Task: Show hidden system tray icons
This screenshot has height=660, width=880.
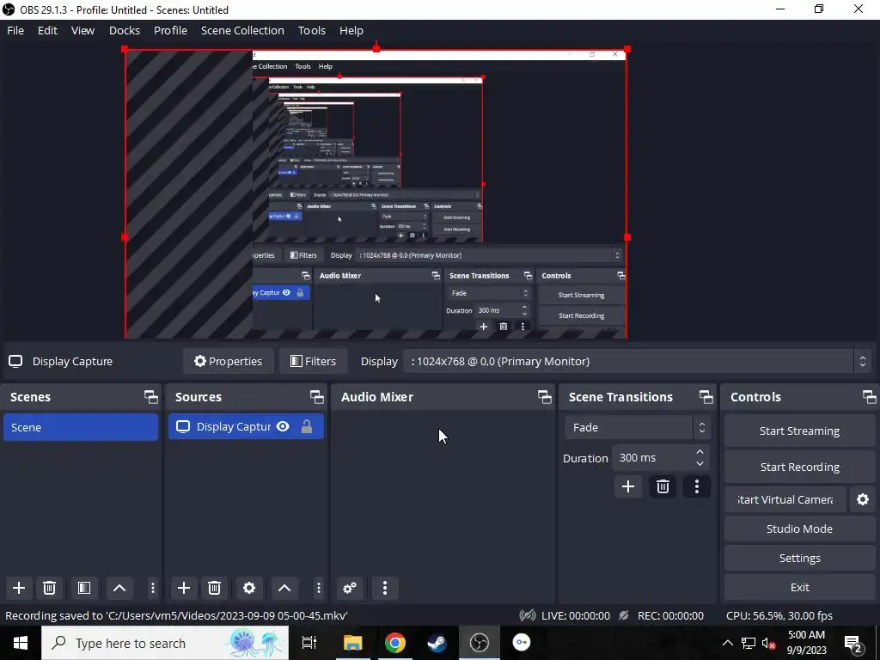Action: (727, 643)
